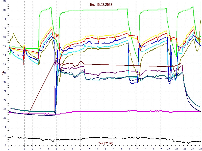
Task: Pick hour label '21' on the time axis
Action: tap(176, 148)
